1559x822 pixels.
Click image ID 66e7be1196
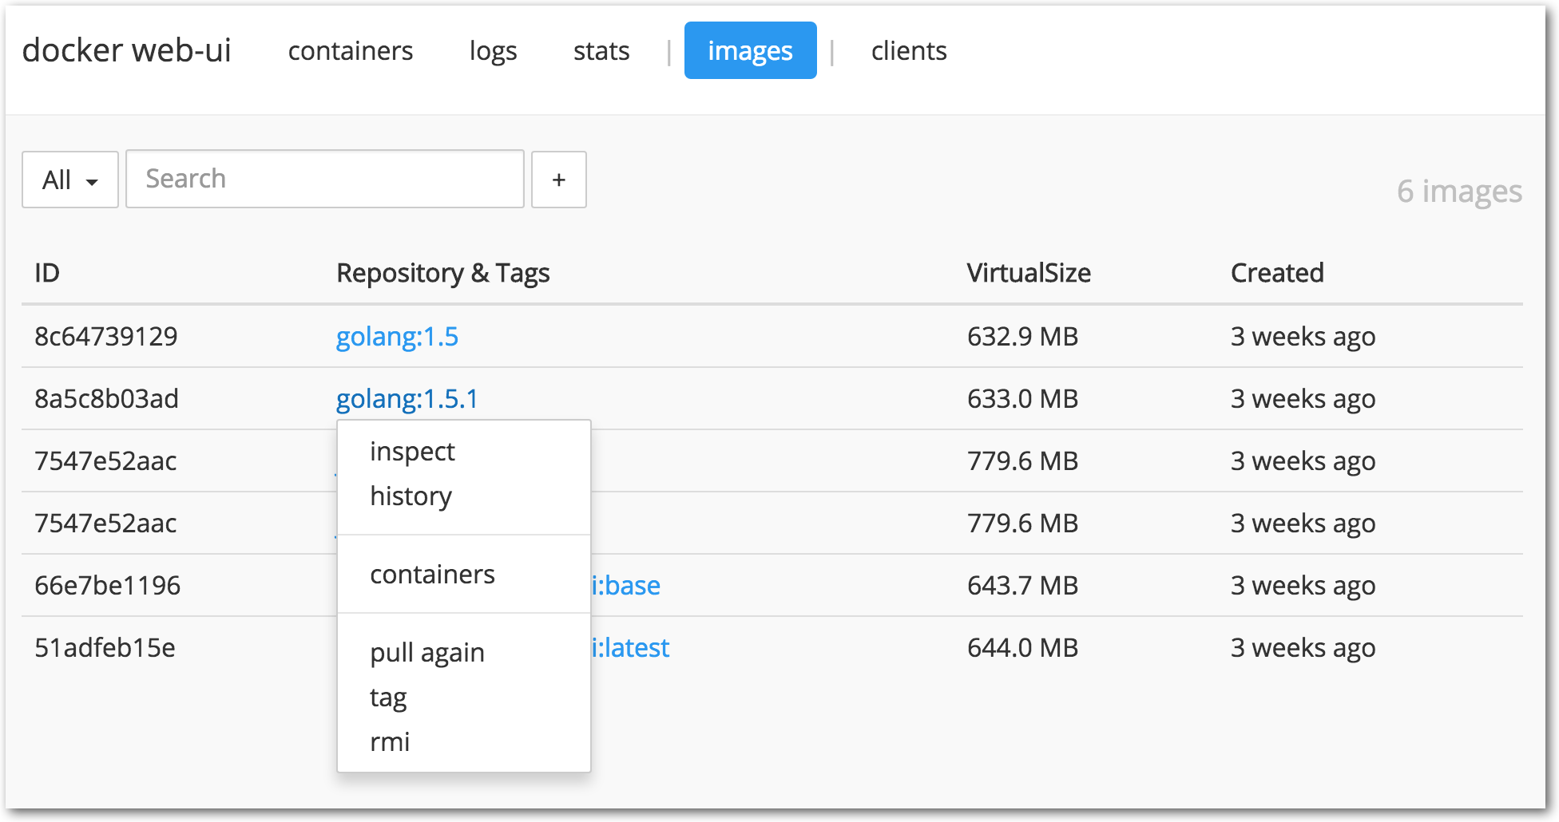(108, 586)
